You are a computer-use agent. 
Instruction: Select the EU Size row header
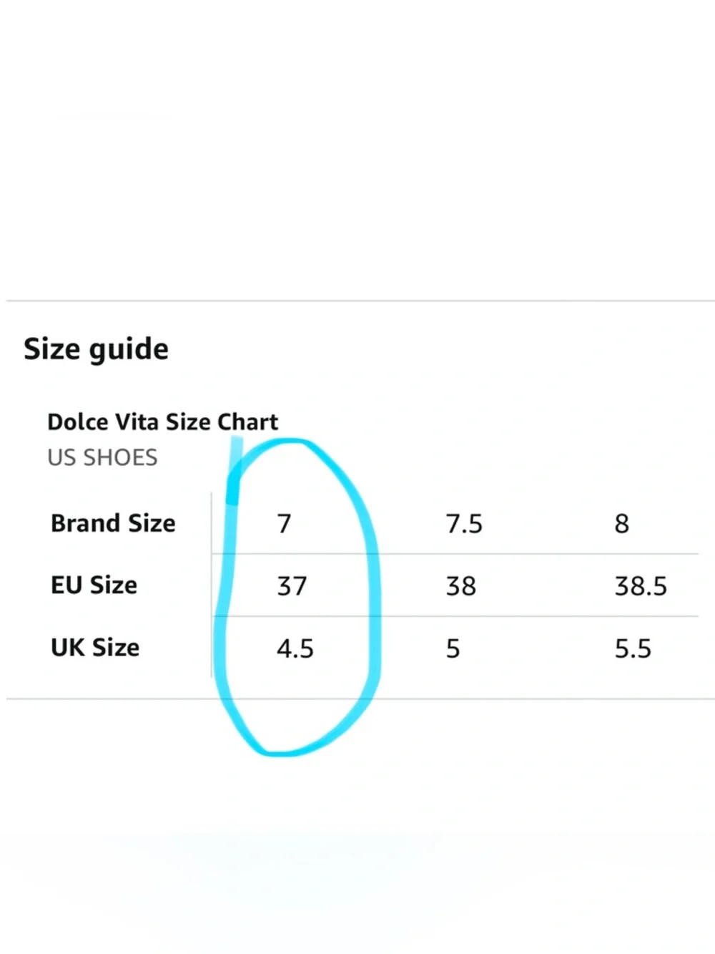click(94, 585)
